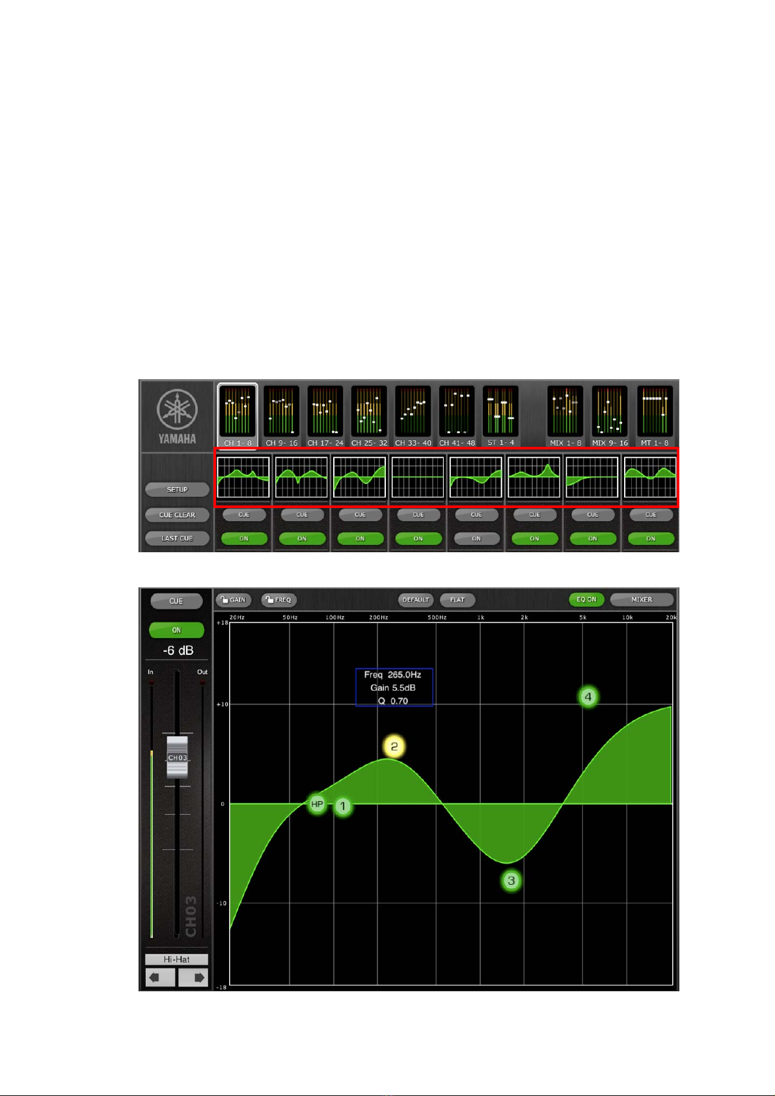775x1096 pixels.
Task: Select the ST 1-4 stereo bank
Action: 500,416
